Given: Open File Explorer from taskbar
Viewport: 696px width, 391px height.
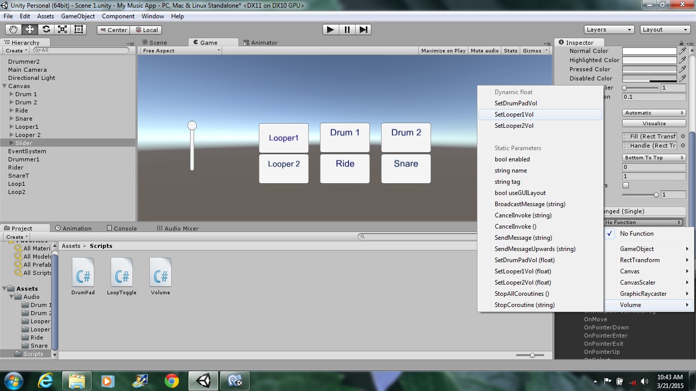Looking at the screenshot, I should click(x=77, y=380).
